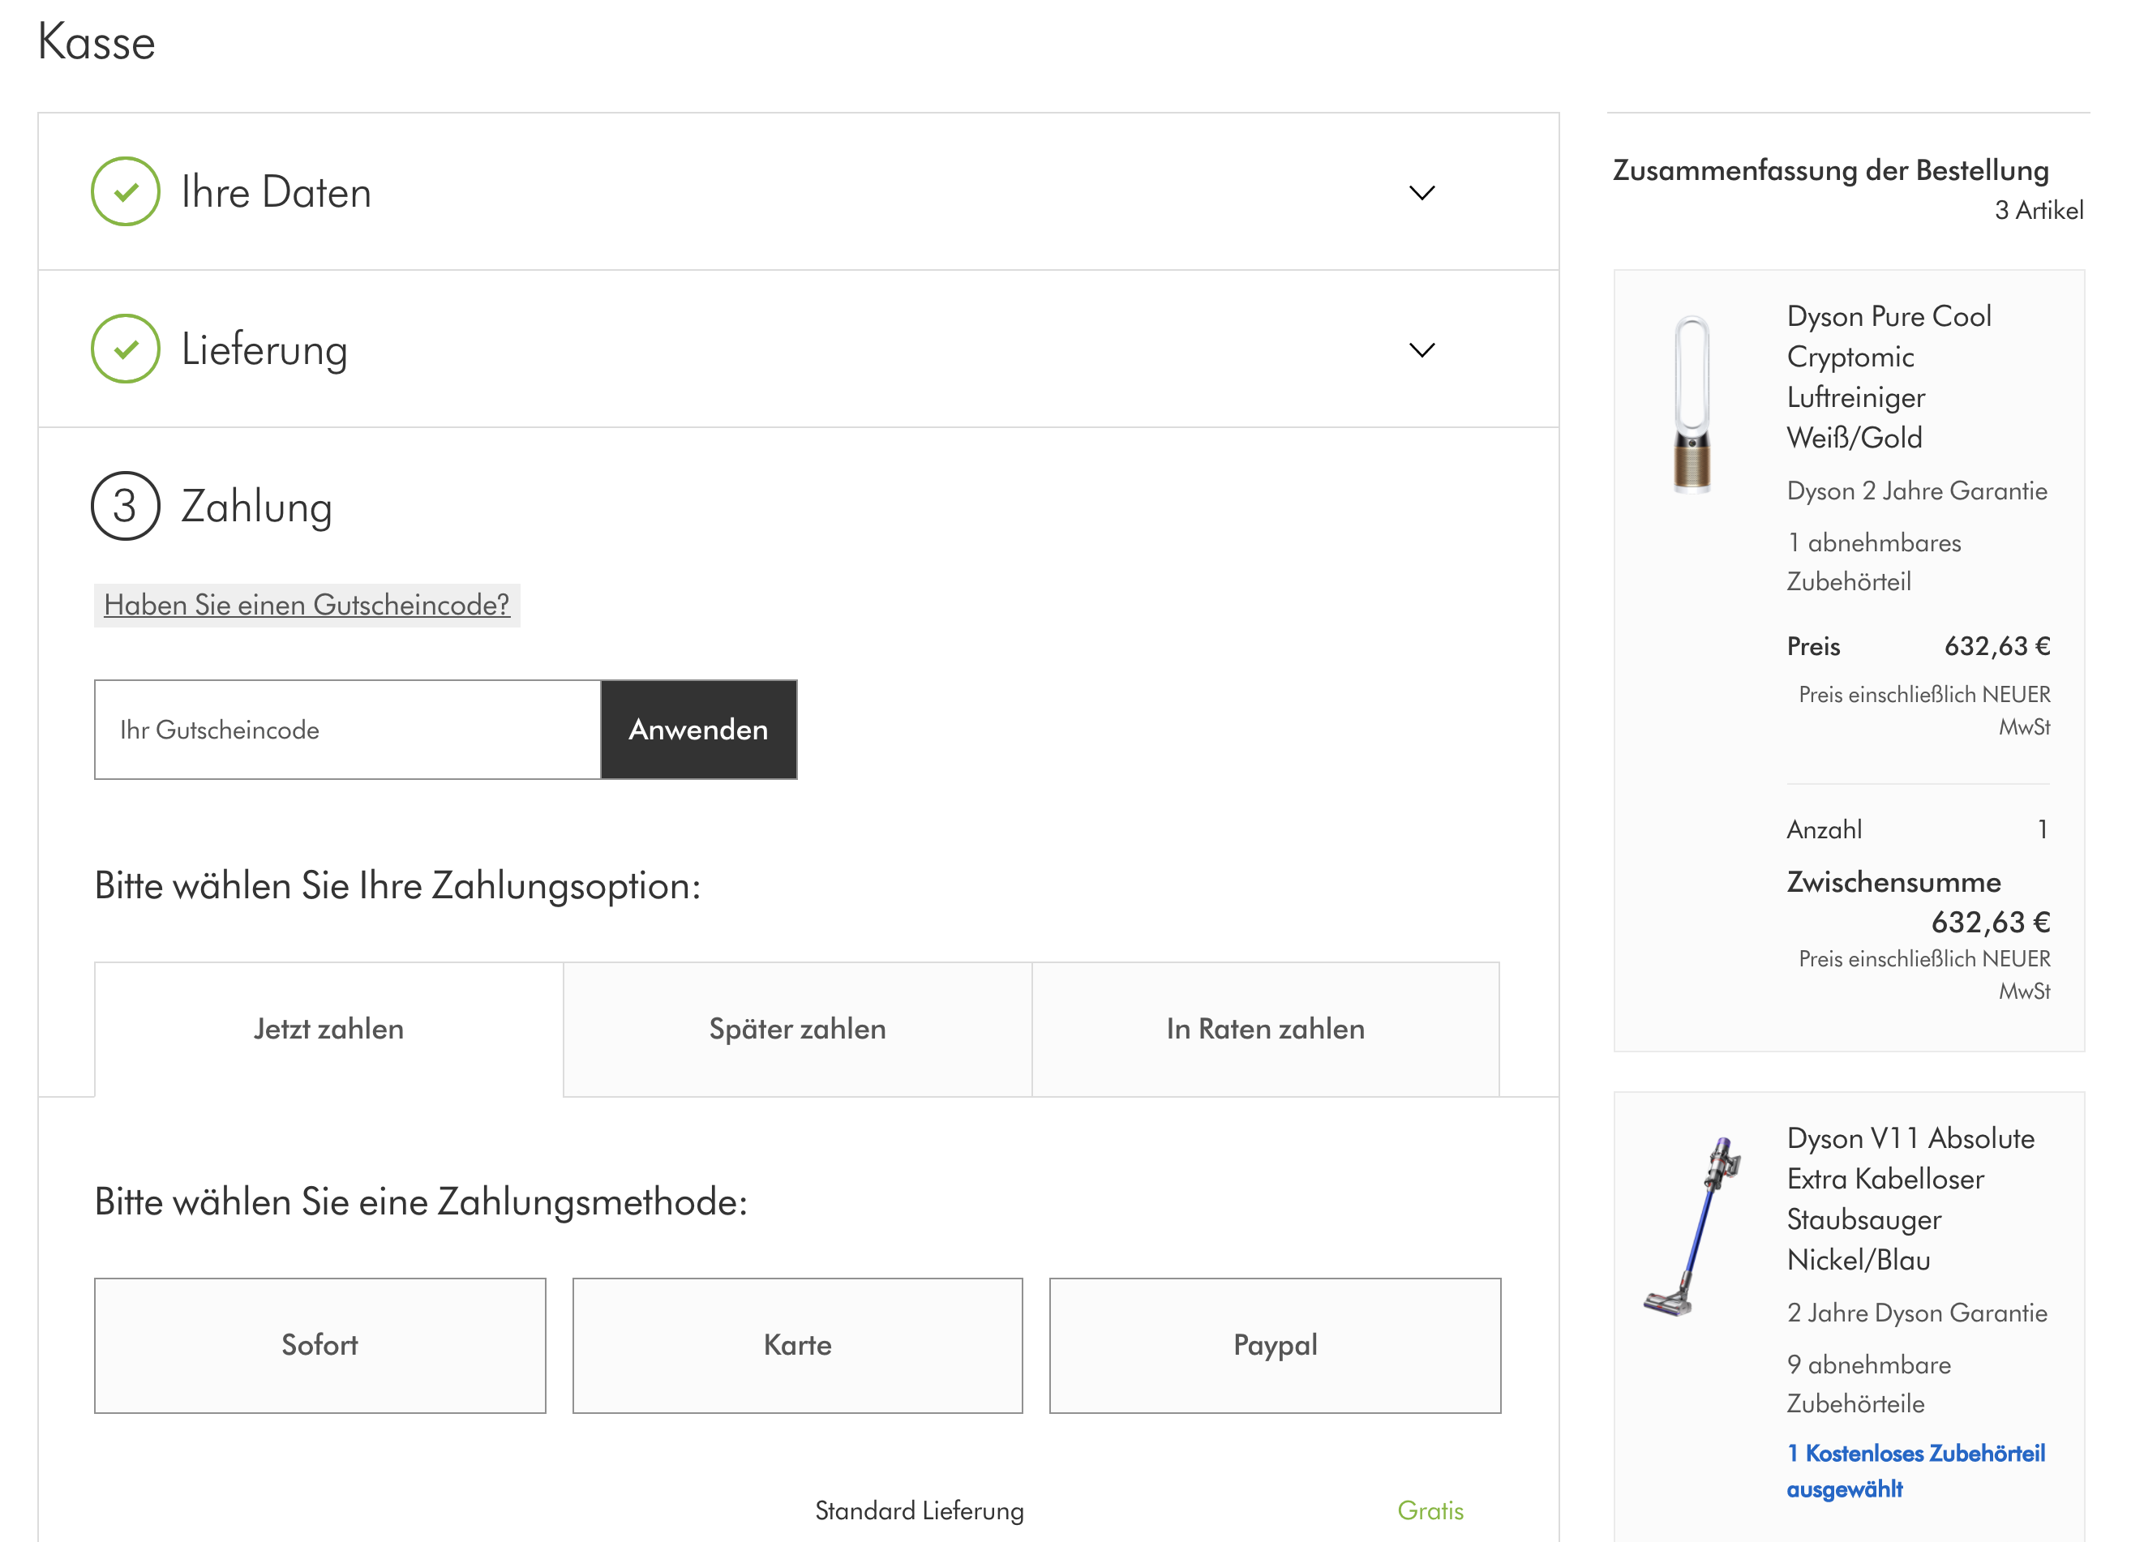Viewport: 2144px width, 1542px height.
Task: Click the Kasse page title
Action: click(96, 42)
